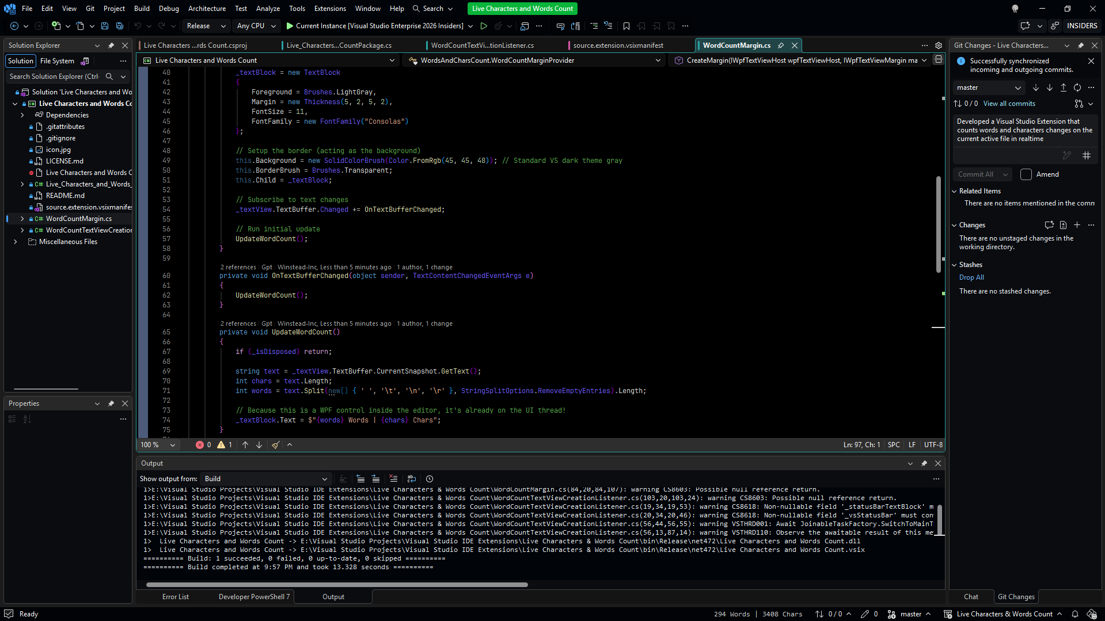
Task: Click the INSIDERS button at top right
Action: coord(1081,26)
